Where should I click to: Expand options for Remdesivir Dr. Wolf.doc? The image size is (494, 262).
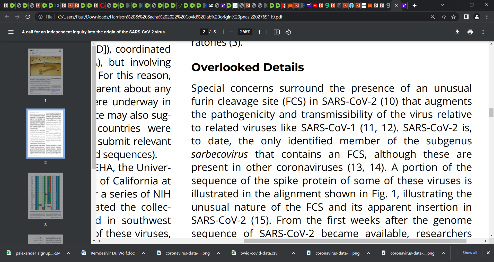144,253
